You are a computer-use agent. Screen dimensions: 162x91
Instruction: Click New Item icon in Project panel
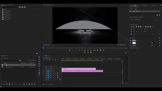tap(32, 84)
